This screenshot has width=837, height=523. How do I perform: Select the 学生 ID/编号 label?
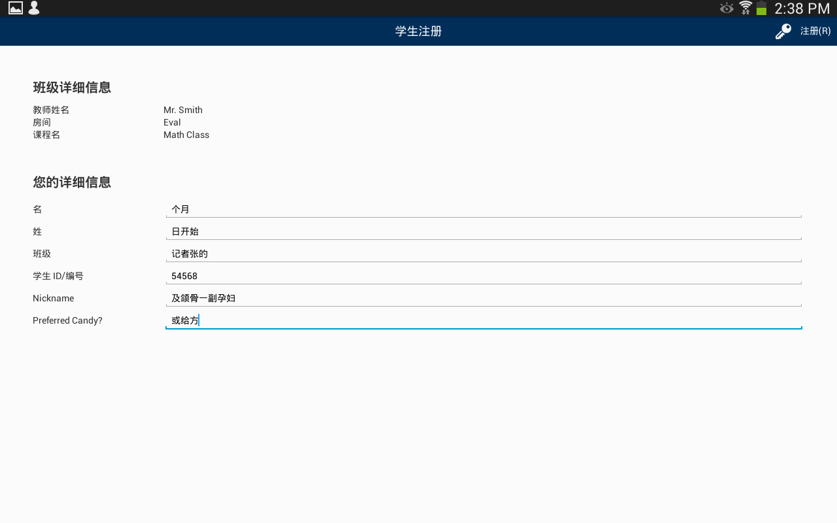click(x=58, y=276)
